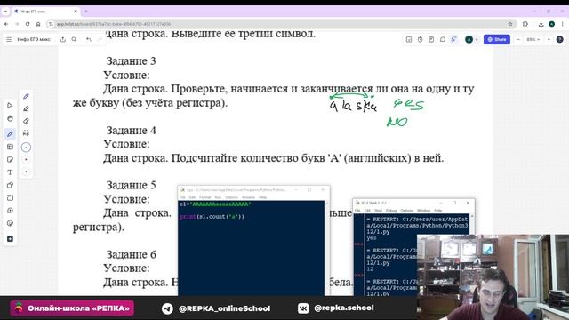
Task: Reload the page in browser
Action: tap(28, 24)
